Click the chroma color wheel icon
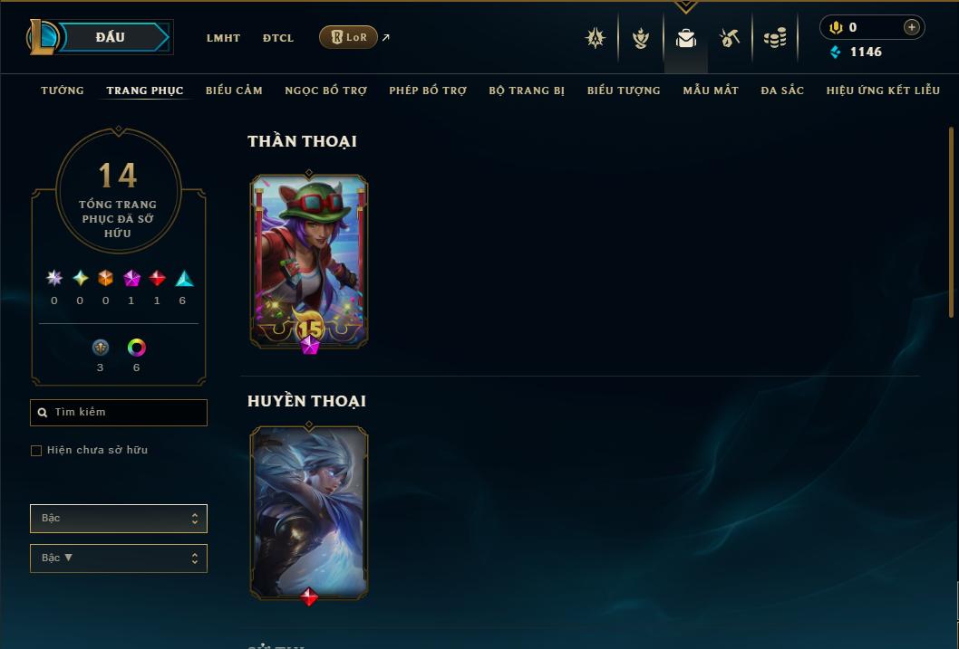The width and height of the screenshot is (959, 649). coord(136,348)
